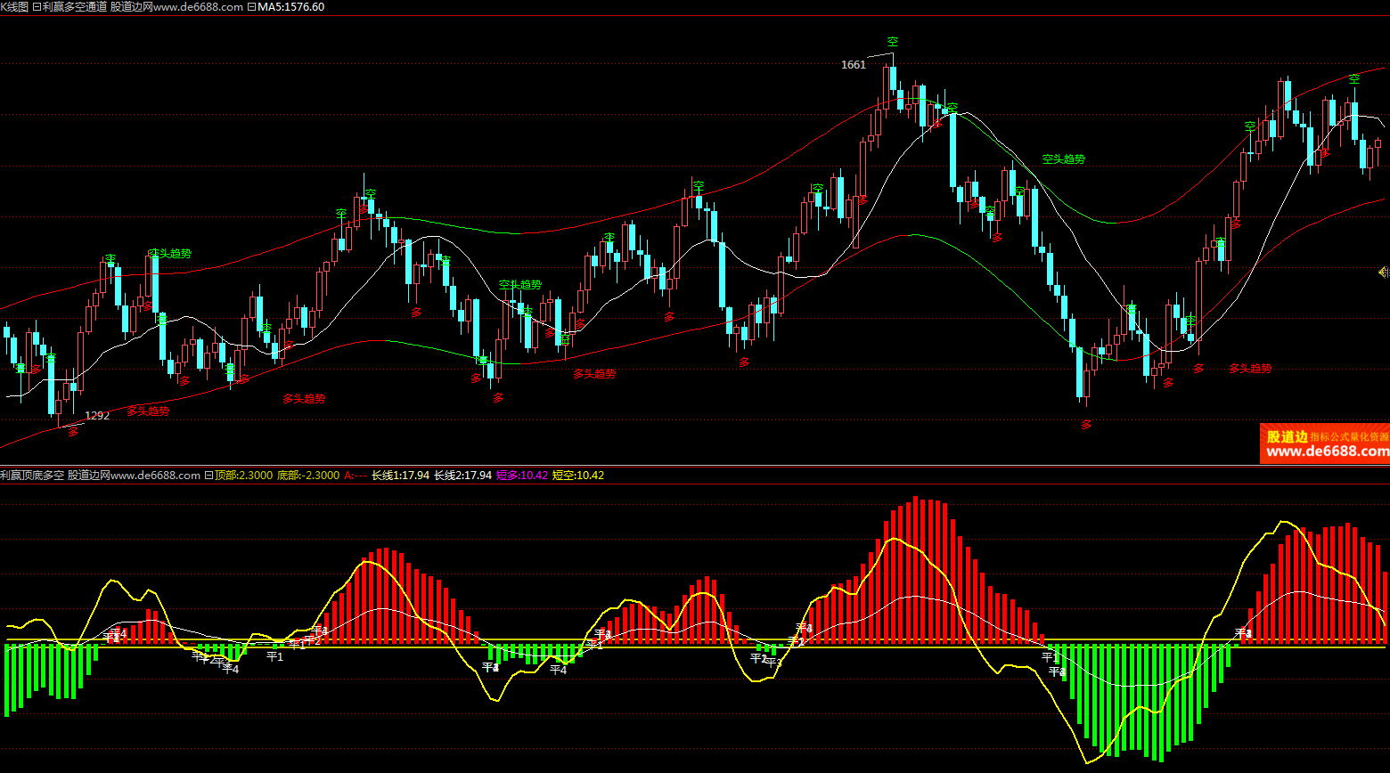1390x773 pixels.
Task: Click the green 空头趋势 label right of the peak
Action: tap(1063, 159)
